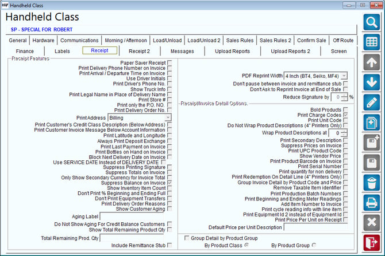The height and width of the screenshot is (256, 385).
Task: Open the Communications tab
Action: tap(79, 41)
